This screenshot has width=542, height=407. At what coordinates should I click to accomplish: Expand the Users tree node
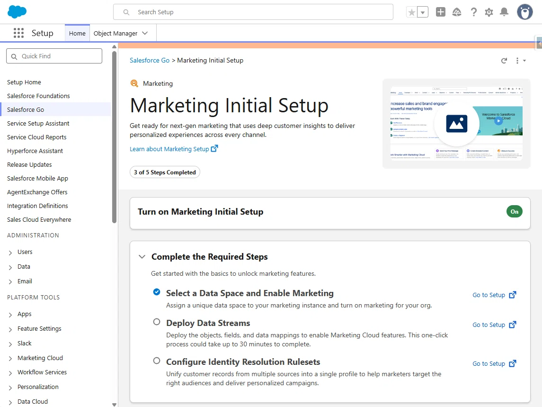(x=10, y=253)
